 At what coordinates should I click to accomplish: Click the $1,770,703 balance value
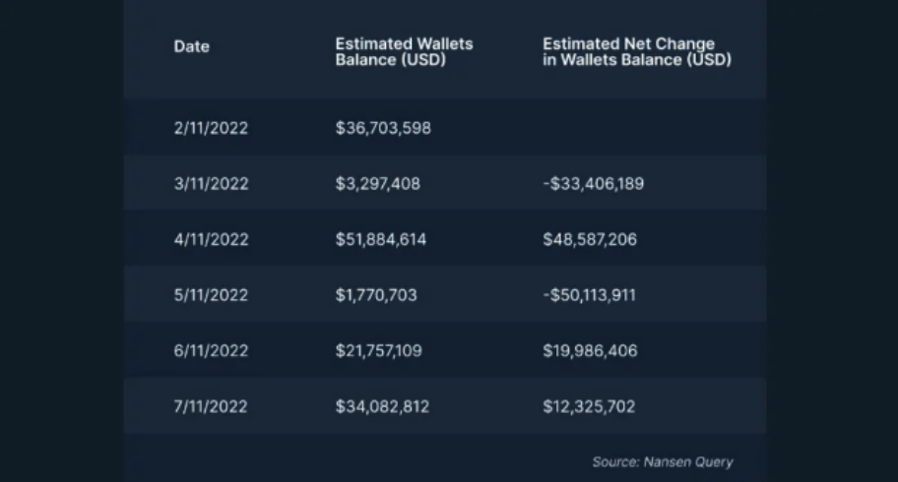point(375,295)
